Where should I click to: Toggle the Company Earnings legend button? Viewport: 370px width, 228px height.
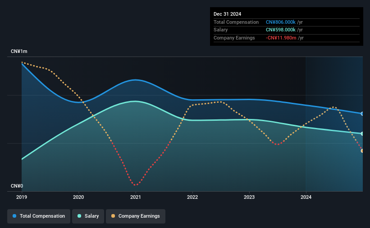136,216
